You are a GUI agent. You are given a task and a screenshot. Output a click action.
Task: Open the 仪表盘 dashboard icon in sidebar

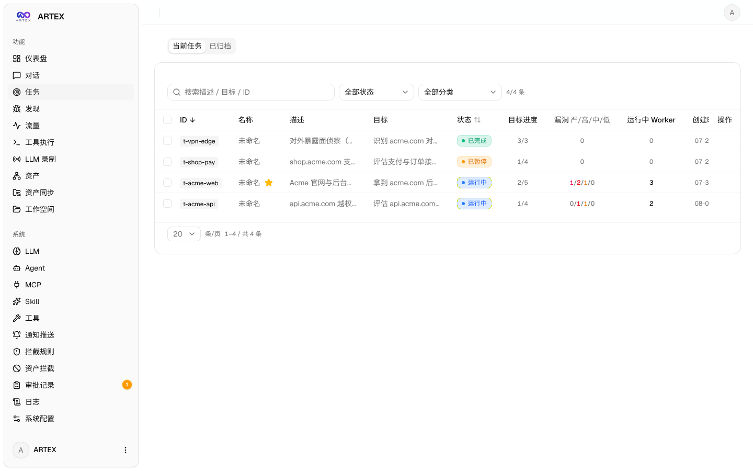point(17,59)
